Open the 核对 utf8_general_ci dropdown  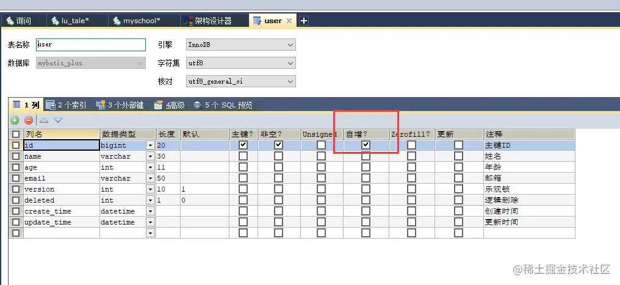(x=241, y=81)
